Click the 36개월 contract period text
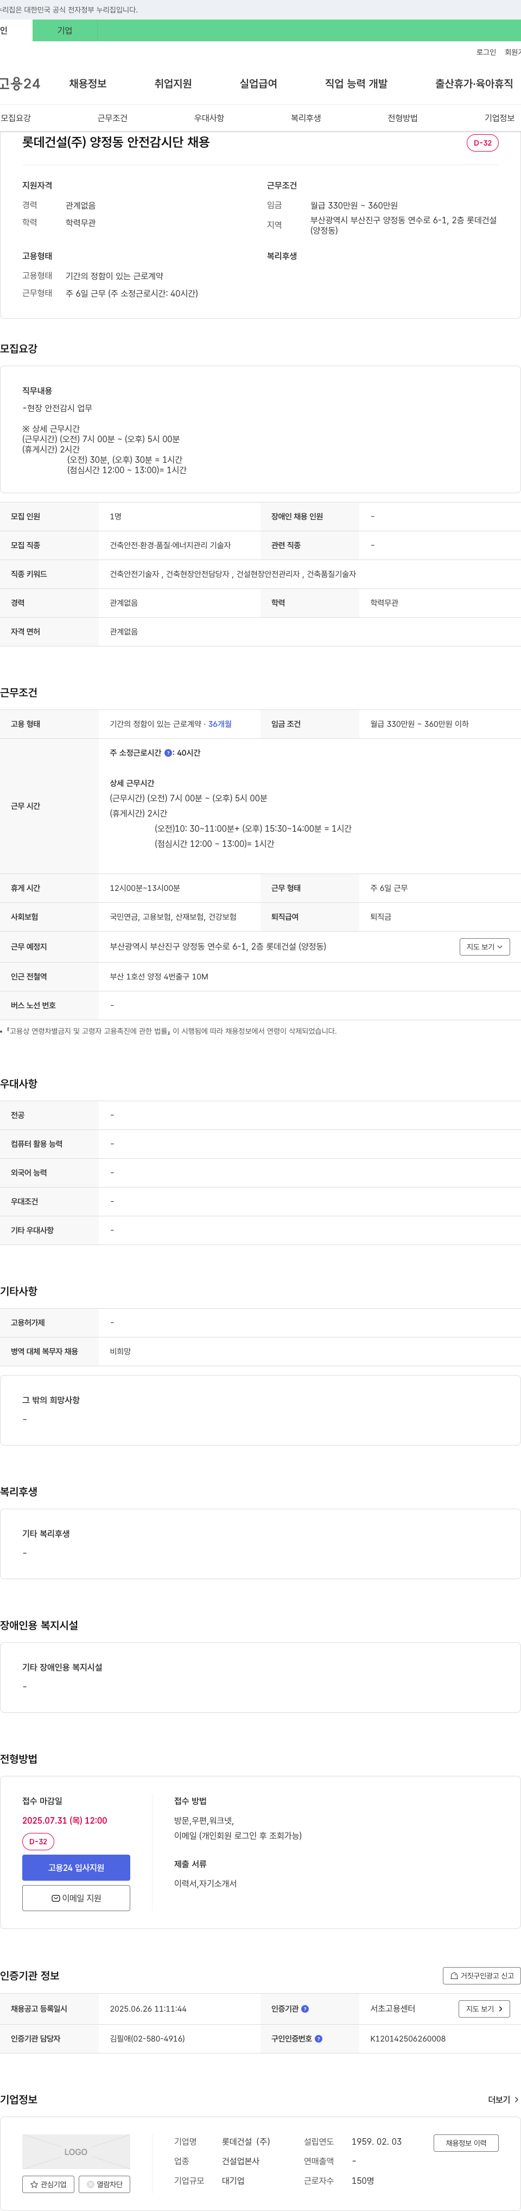Screen dimensions: 521x2211 220,724
